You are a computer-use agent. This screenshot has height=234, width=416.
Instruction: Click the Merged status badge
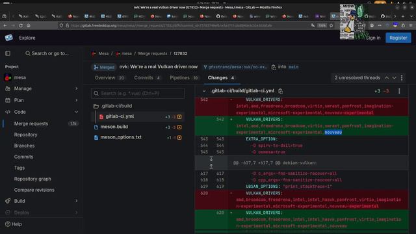click(104, 67)
